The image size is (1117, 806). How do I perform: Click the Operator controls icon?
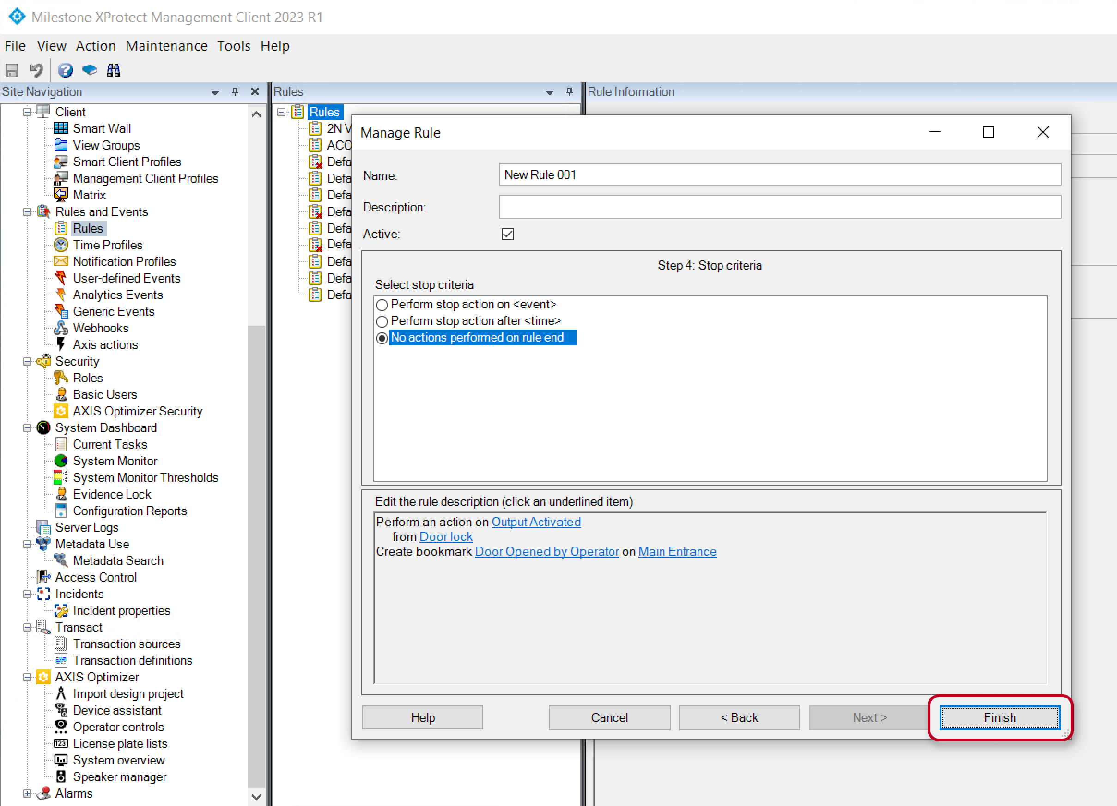(x=61, y=727)
